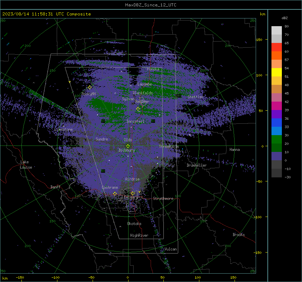The height and width of the screenshot is (282, 302).
Task: Click the ThreeHills label
Action: tap(169, 147)
